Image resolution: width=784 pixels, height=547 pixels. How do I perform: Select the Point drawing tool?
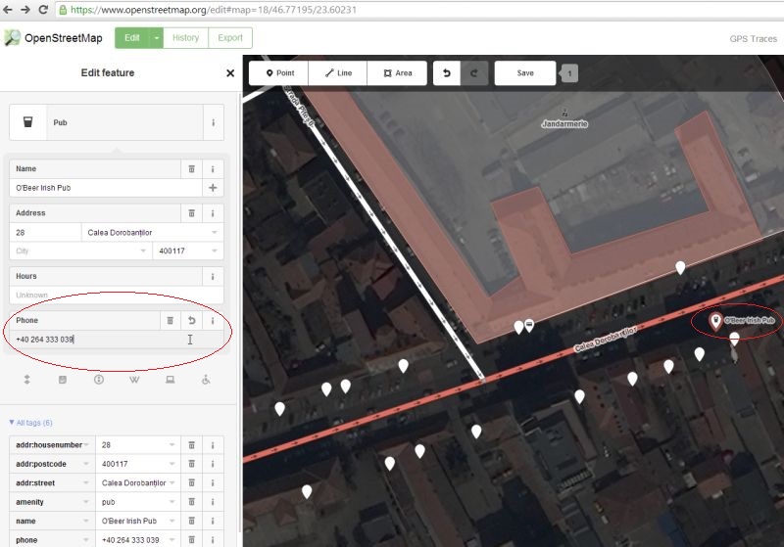tap(279, 73)
